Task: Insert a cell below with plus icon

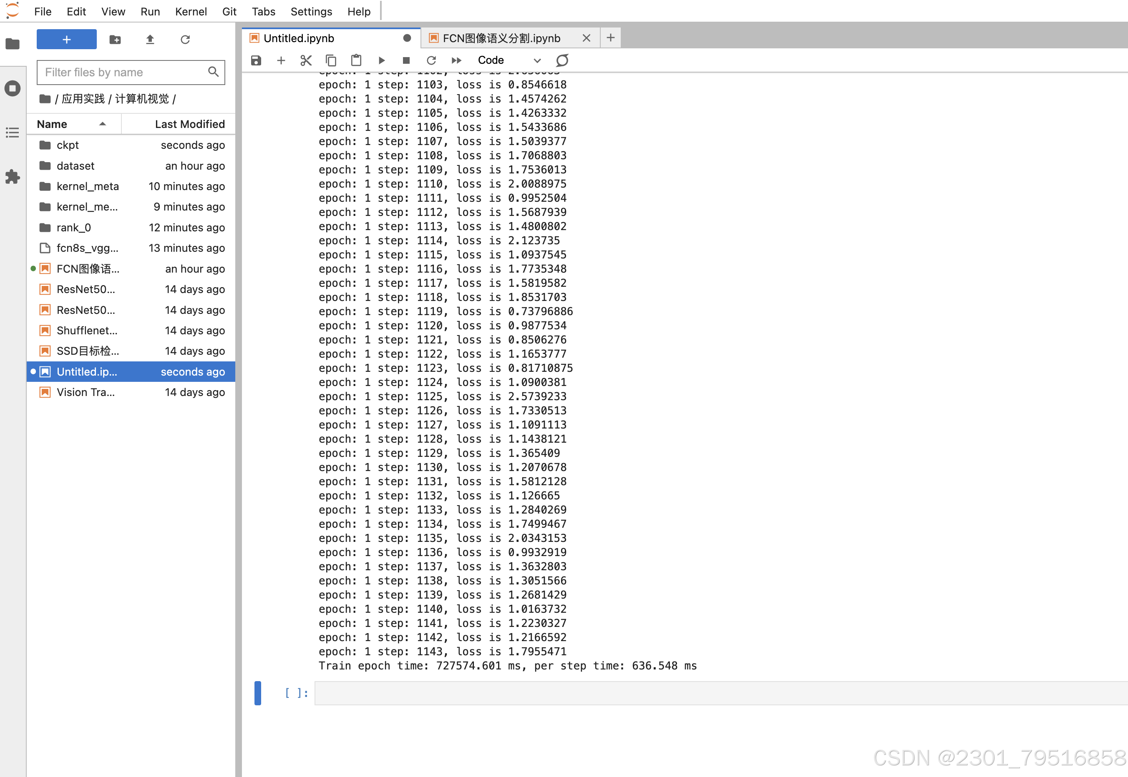Action: [x=281, y=60]
